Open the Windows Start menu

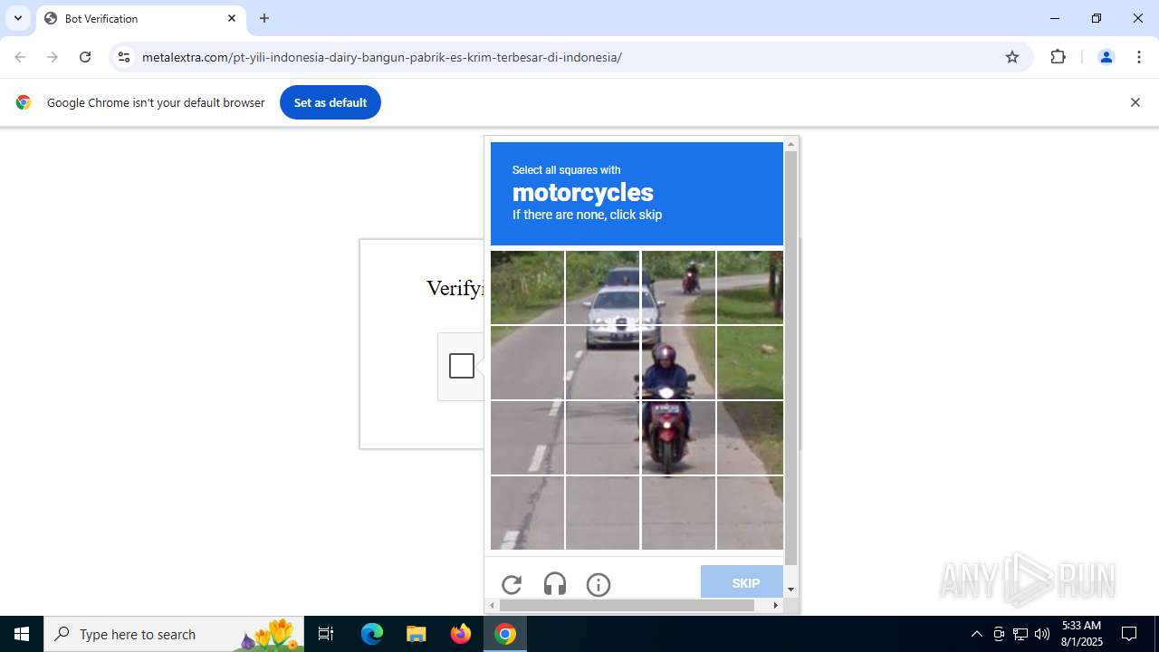[x=22, y=634]
